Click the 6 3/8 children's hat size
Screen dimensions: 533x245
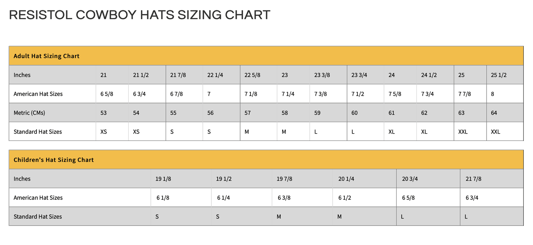pyautogui.click(x=284, y=198)
